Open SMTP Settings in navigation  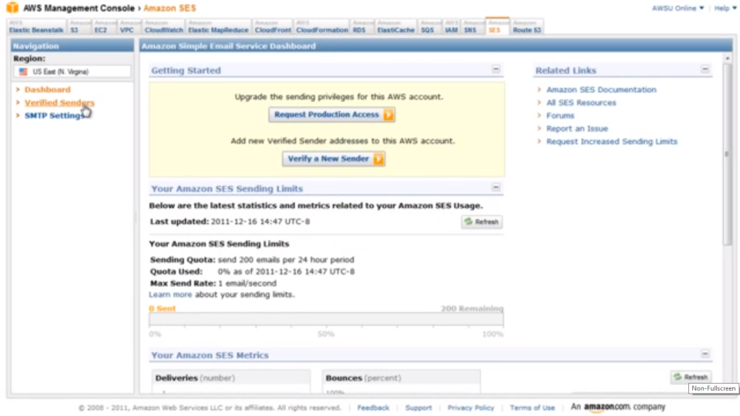click(x=54, y=116)
